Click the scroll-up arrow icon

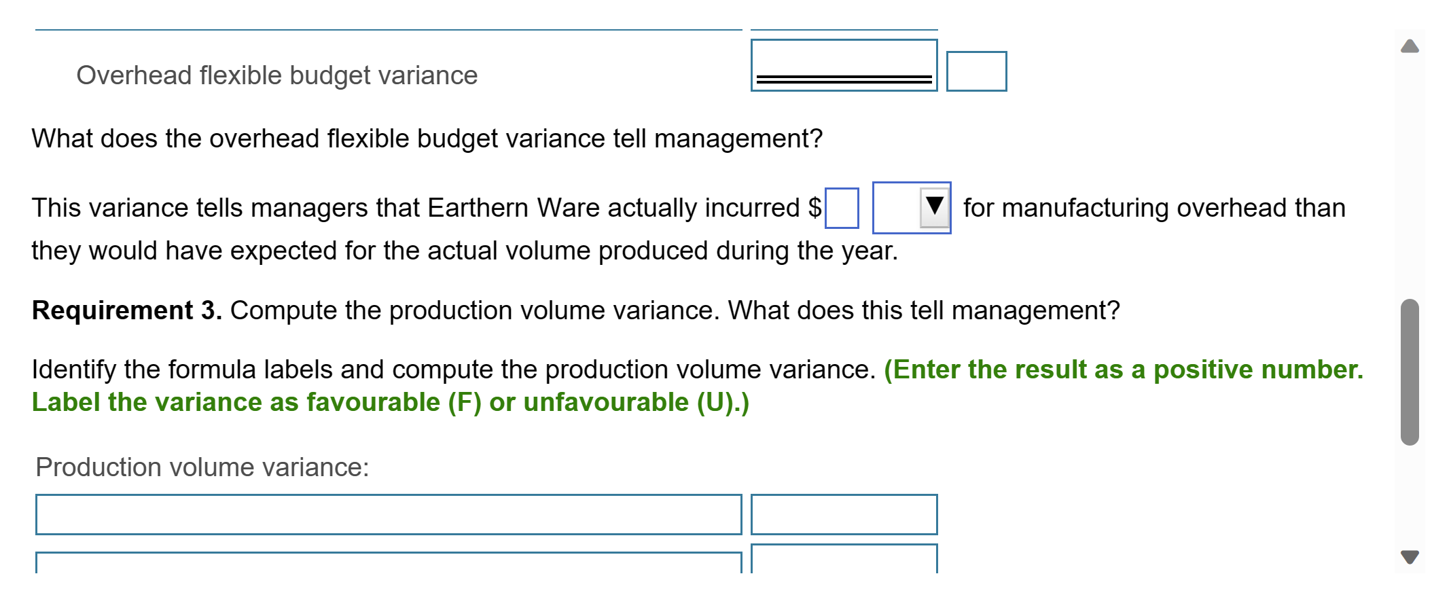tap(1411, 45)
